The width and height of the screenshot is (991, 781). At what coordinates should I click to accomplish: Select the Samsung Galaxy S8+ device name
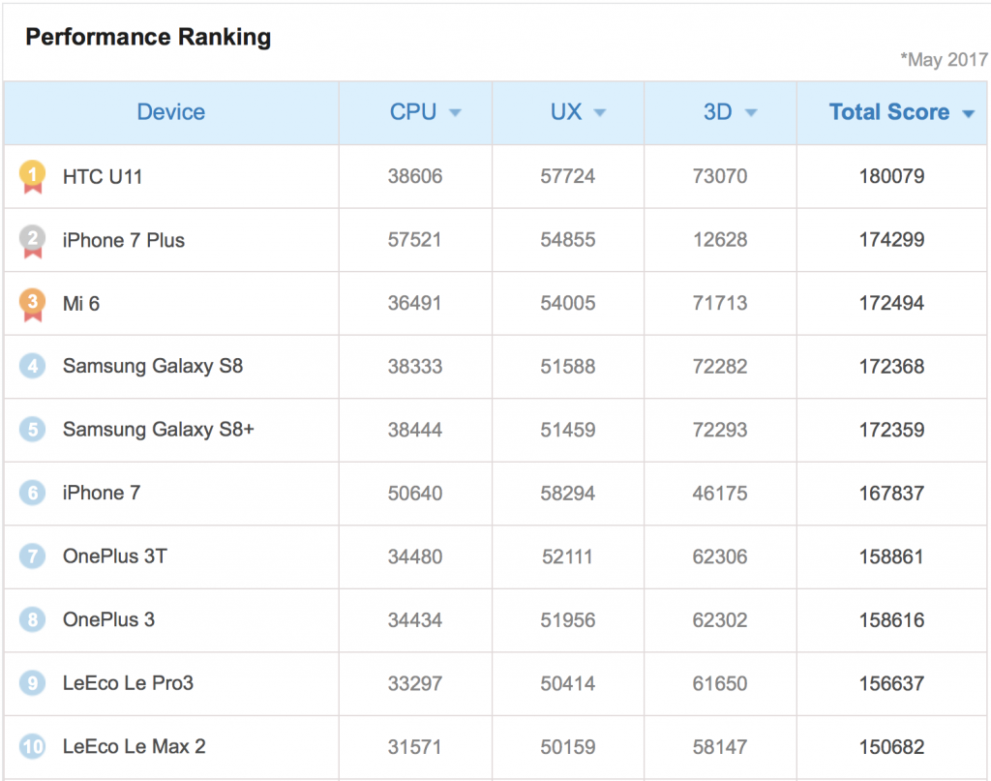point(159,429)
